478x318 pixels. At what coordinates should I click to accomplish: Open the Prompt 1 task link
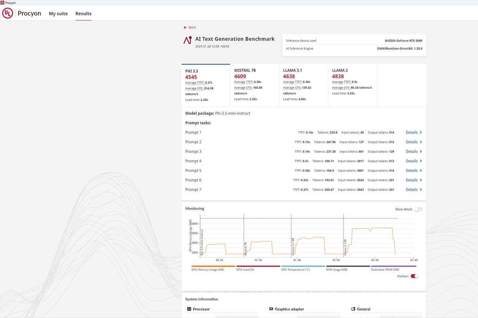coord(193,132)
